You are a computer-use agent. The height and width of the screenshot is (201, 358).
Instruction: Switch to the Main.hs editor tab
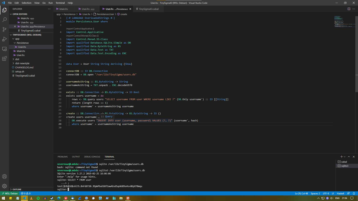click(x=64, y=9)
